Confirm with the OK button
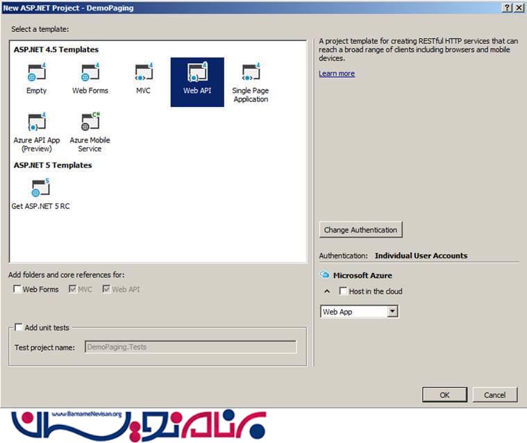527x443 pixels. [444, 394]
